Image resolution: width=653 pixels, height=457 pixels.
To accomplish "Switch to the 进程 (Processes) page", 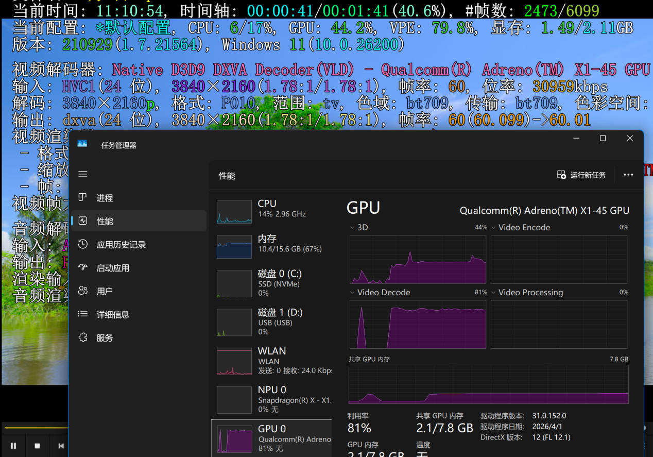I will click(139, 198).
